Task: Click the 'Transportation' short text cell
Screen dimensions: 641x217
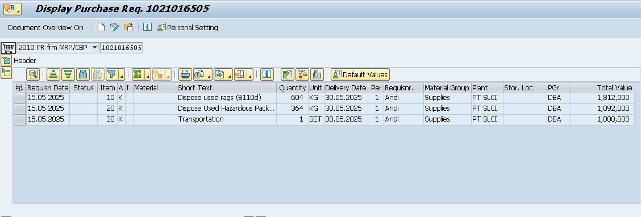Action: tap(227, 119)
